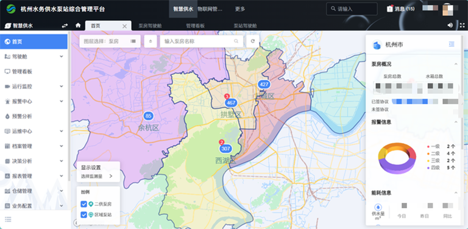Click the top bar 请输入 search field
The width and height of the screenshot is (468, 229).
click(x=352, y=9)
